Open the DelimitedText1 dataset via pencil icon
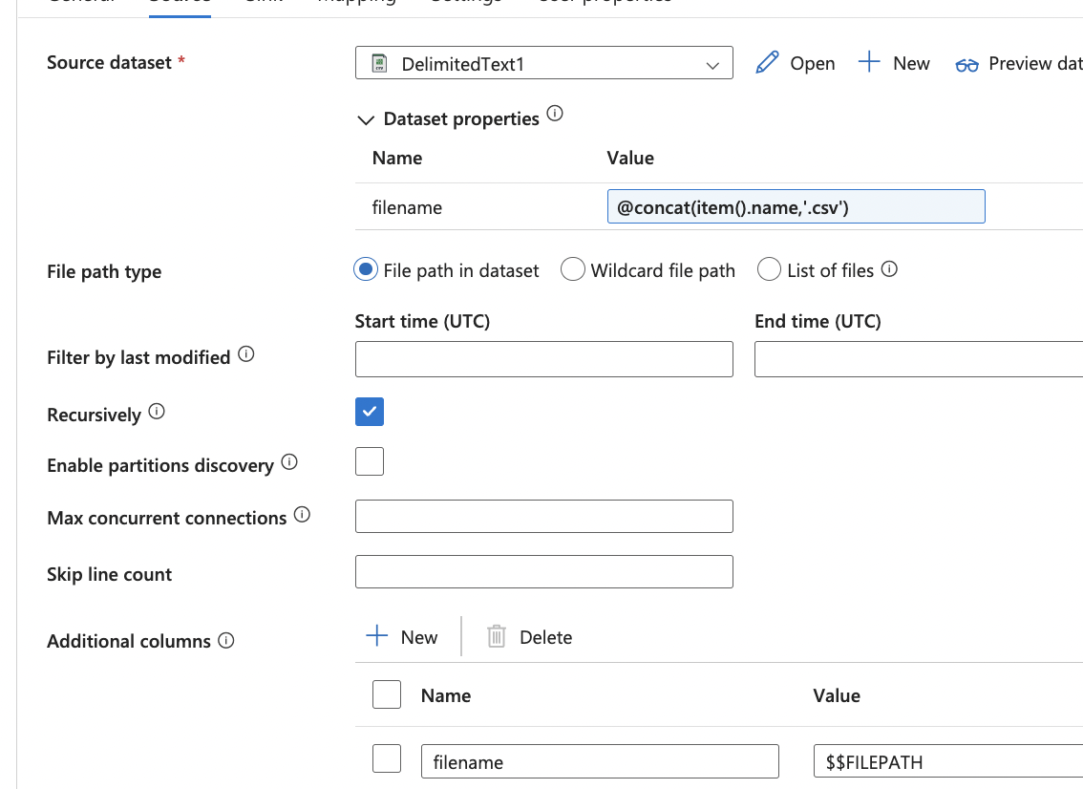The height and width of the screenshot is (789, 1083). (x=767, y=62)
